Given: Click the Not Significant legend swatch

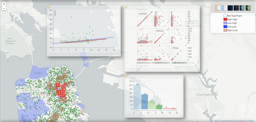Looking at the screenshot, I should pos(225,16).
